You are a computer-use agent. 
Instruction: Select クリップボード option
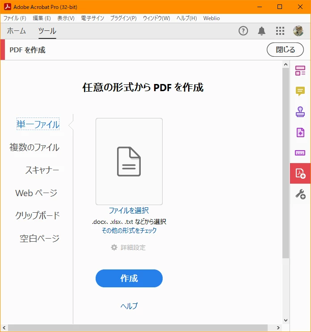tap(38, 215)
